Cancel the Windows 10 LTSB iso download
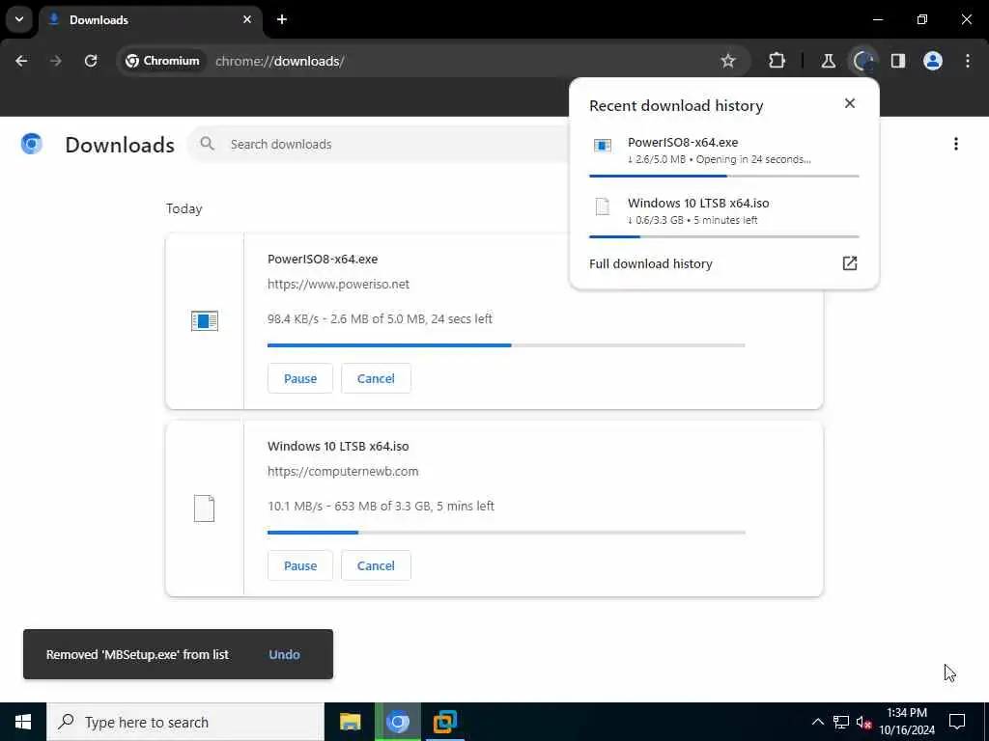 tap(376, 565)
